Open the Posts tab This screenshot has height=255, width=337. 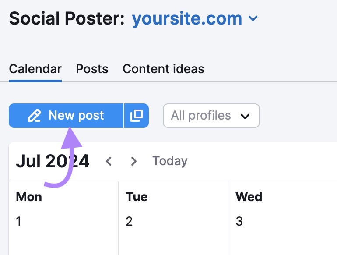click(x=92, y=69)
